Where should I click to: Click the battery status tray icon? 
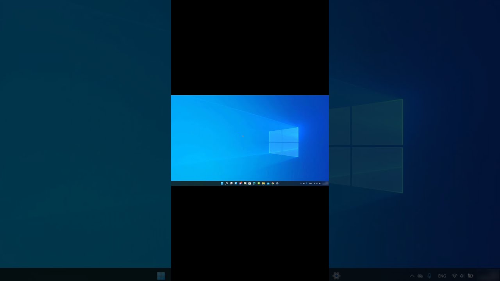[320, 183]
